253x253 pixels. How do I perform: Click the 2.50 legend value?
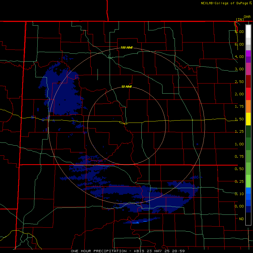[x=239, y=82]
